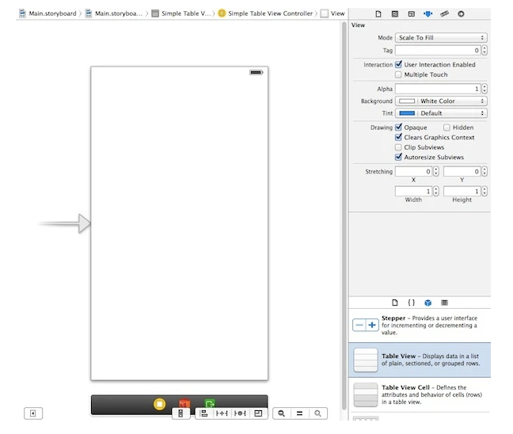
Task: Click the Table View Cell library icon
Action: point(366,394)
